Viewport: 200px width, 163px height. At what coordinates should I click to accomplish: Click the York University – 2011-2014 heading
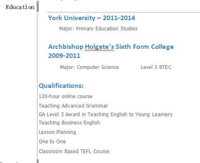pos(92,18)
